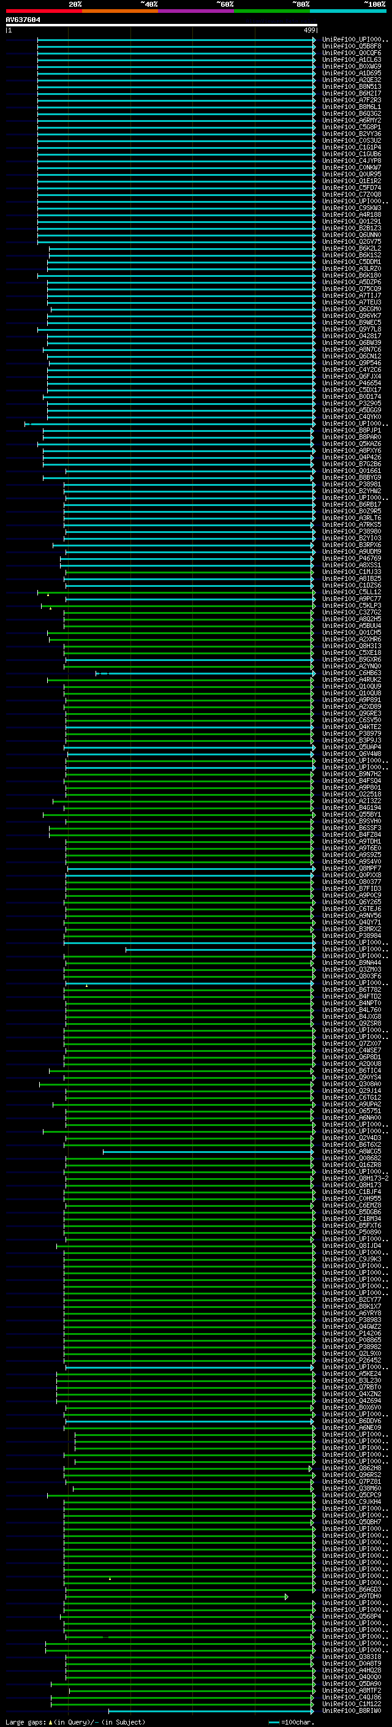Select hit label UniRef100_B6H217
Image resolution: width=392 pixels, height=1727 pixels.
coord(351,93)
